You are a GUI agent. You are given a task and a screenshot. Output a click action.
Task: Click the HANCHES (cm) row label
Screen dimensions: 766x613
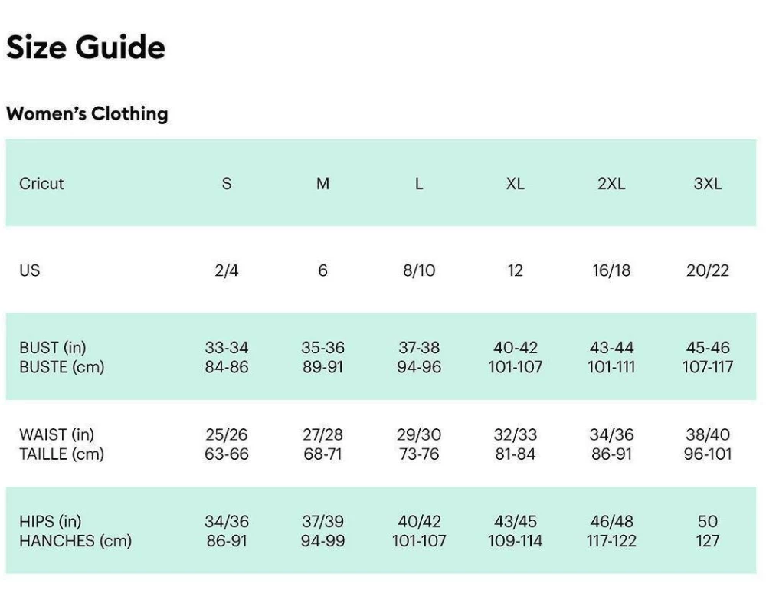tap(75, 541)
